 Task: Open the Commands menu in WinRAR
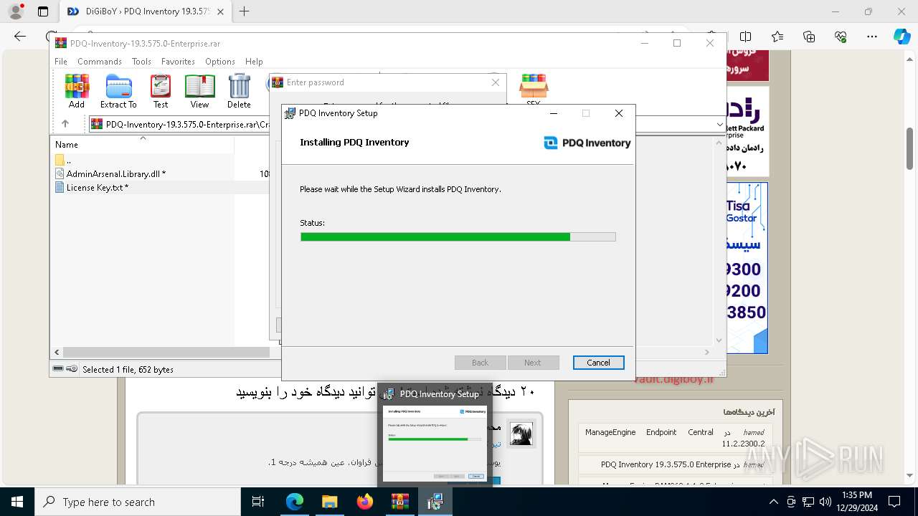100,62
